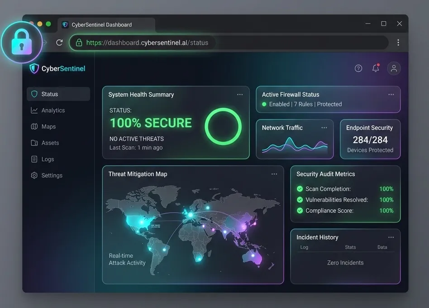The width and height of the screenshot is (429, 308).
Task: Open browser three-dot menu
Action: 398,43
